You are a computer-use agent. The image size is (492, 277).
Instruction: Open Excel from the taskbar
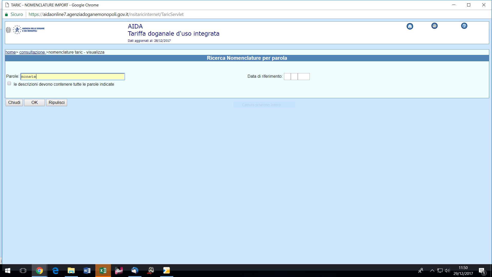(103, 271)
